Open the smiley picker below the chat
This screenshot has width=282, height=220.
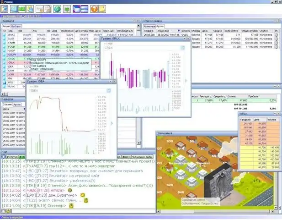8,211
